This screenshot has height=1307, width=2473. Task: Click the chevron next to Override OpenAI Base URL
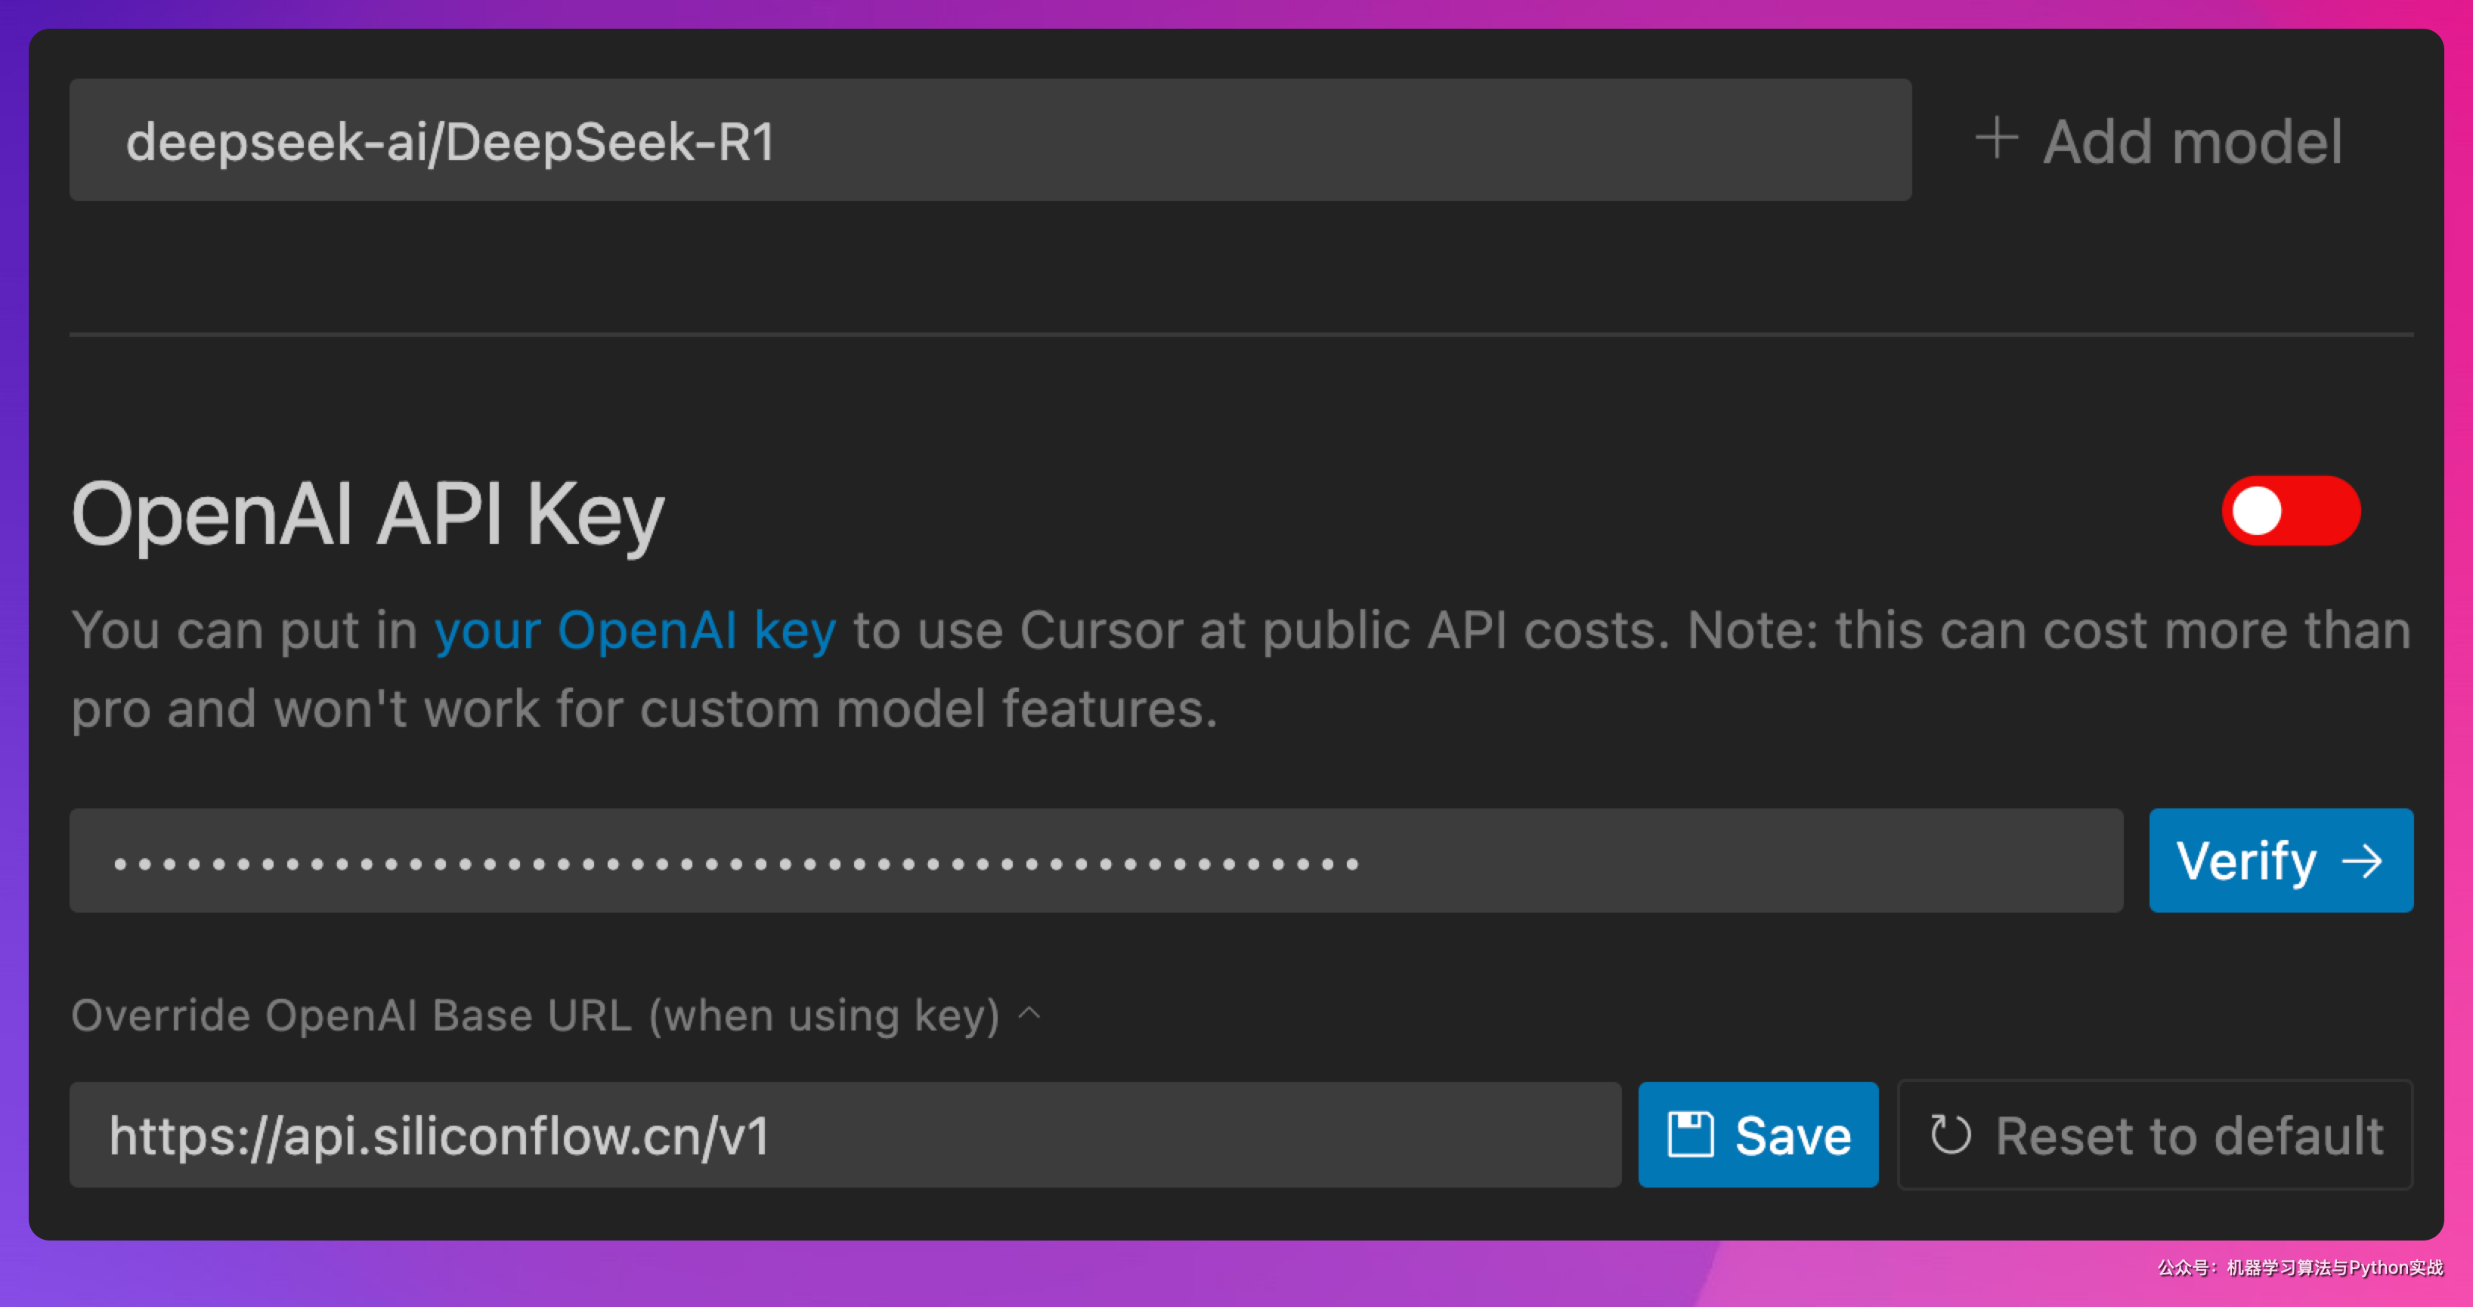click(1029, 1013)
